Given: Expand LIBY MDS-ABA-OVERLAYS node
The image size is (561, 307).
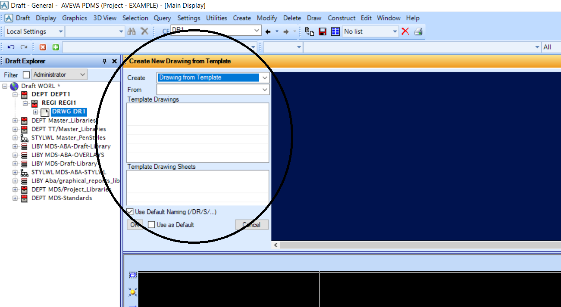Looking at the screenshot, I should (x=15, y=155).
